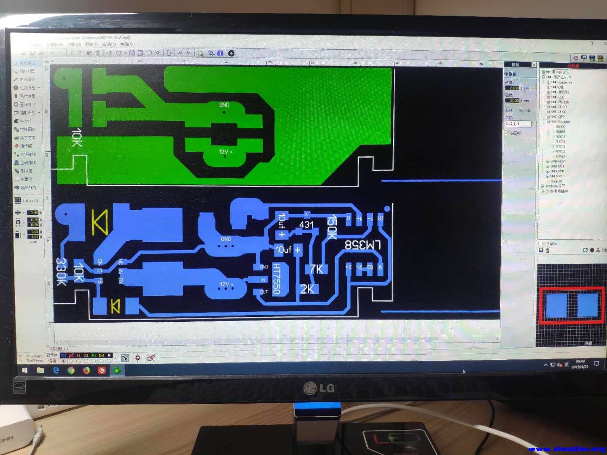The height and width of the screenshot is (455, 607).
Task: Expand the SMD-QFP library node
Action: point(548,117)
